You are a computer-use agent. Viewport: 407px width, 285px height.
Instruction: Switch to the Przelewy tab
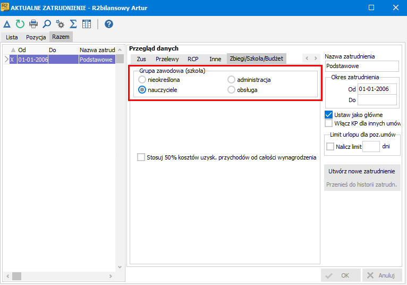pyautogui.click(x=167, y=59)
